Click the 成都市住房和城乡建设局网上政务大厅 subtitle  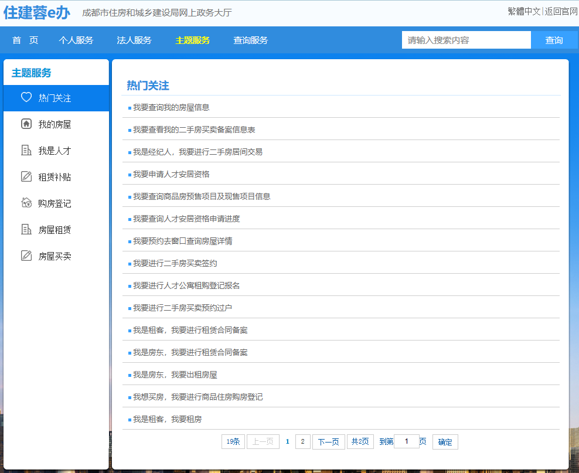pyautogui.click(x=157, y=13)
